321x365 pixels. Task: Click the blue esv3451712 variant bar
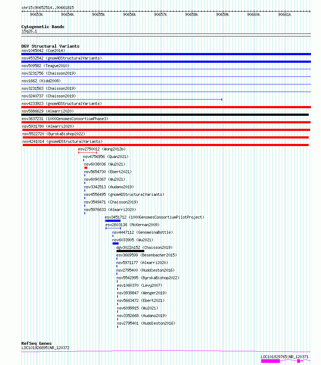[x=113, y=221]
